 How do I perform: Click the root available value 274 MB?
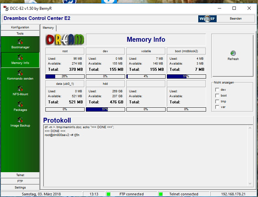(77, 63)
